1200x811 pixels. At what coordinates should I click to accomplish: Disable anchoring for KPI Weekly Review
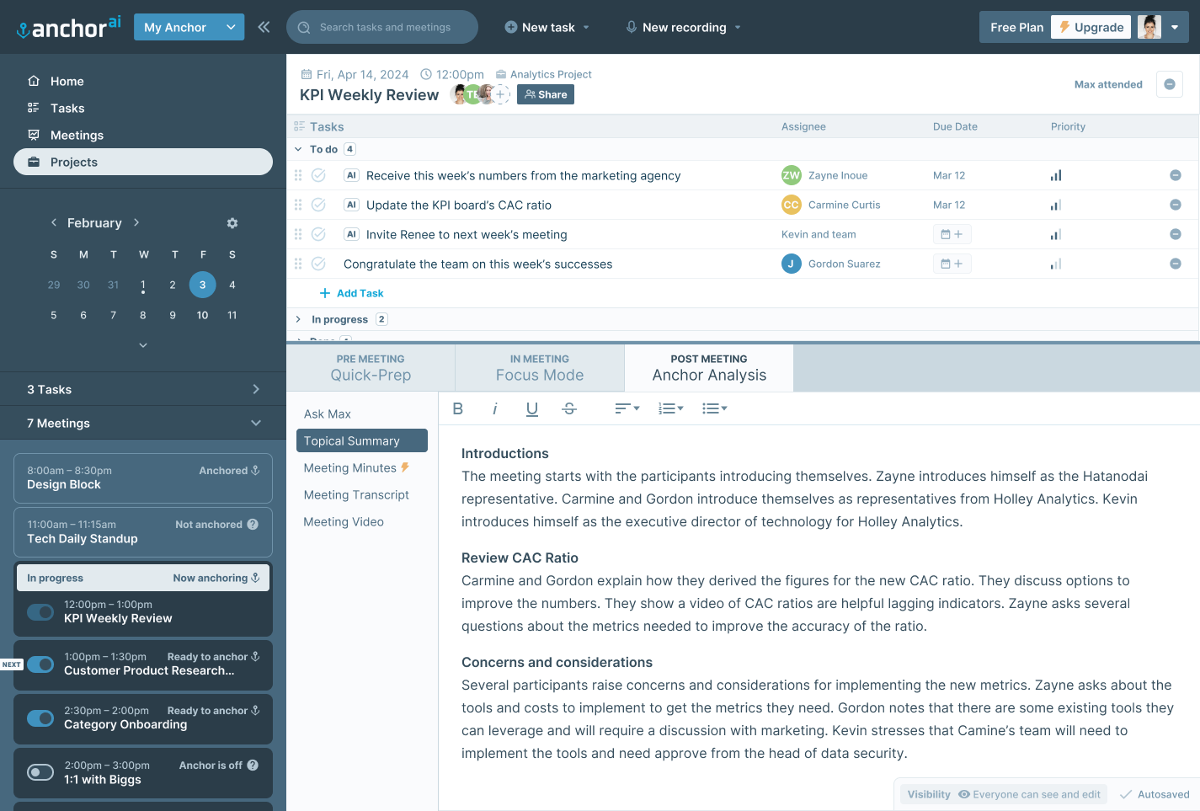(40, 612)
